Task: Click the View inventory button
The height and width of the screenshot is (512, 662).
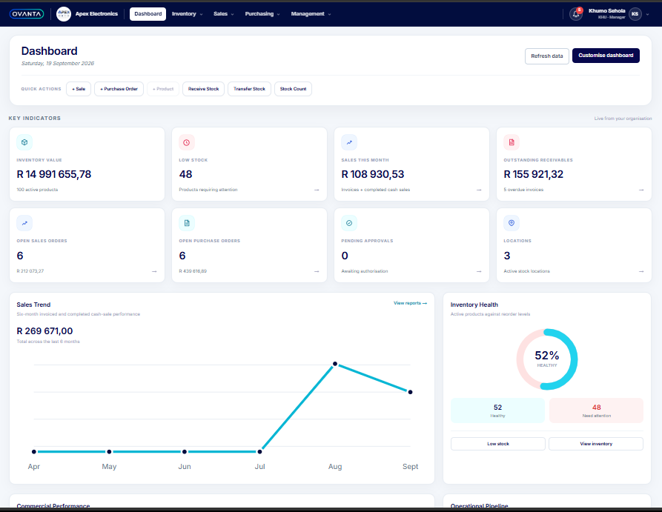Action: pos(596,444)
